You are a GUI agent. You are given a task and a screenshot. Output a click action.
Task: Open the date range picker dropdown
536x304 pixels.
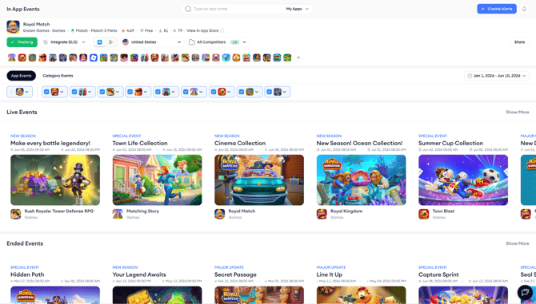(x=496, y=76)
